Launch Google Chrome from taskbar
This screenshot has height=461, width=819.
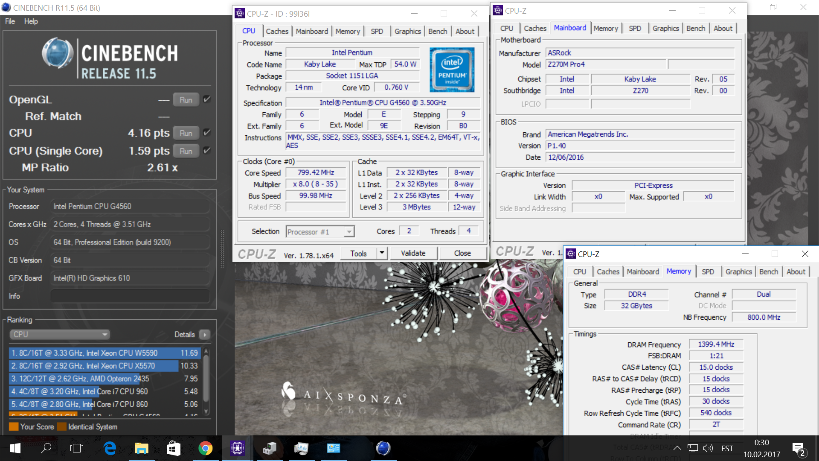click(x=205, y=448)
